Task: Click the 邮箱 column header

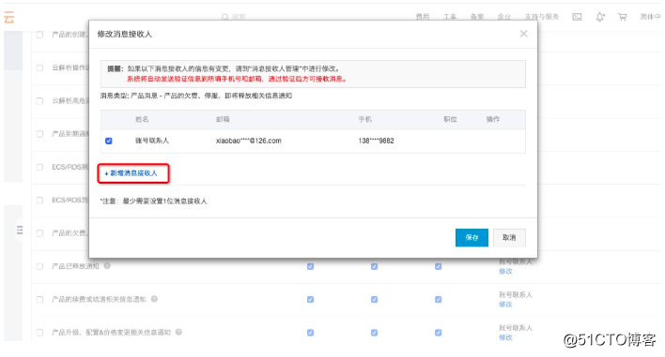Action: pos(223,119)
